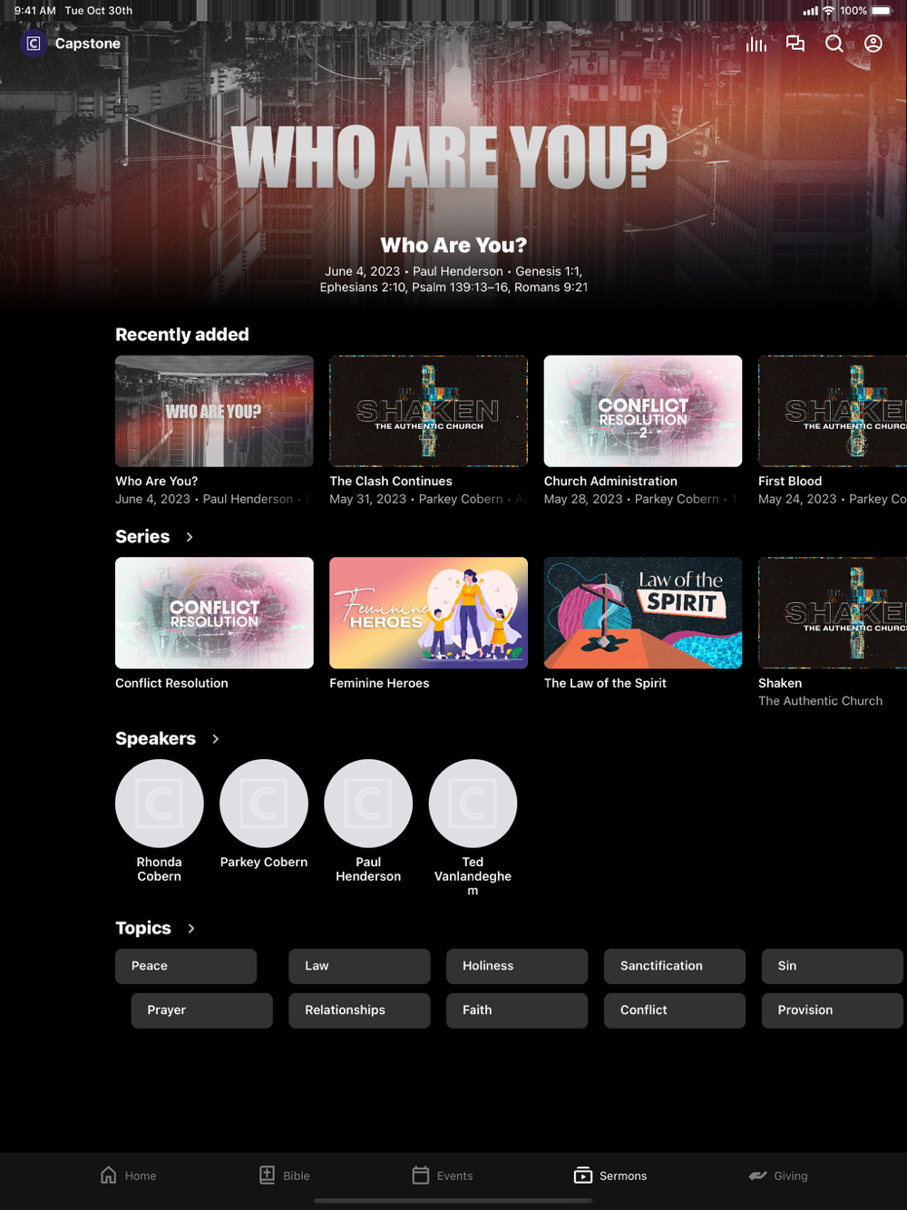Expand the Topics section chevron

pyautogui.click(x=191, y=929)
